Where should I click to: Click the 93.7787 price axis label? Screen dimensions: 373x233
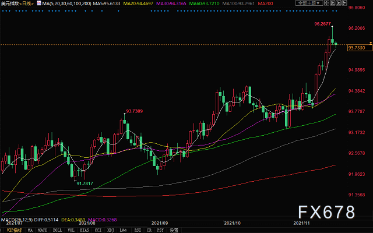(357, 111)
